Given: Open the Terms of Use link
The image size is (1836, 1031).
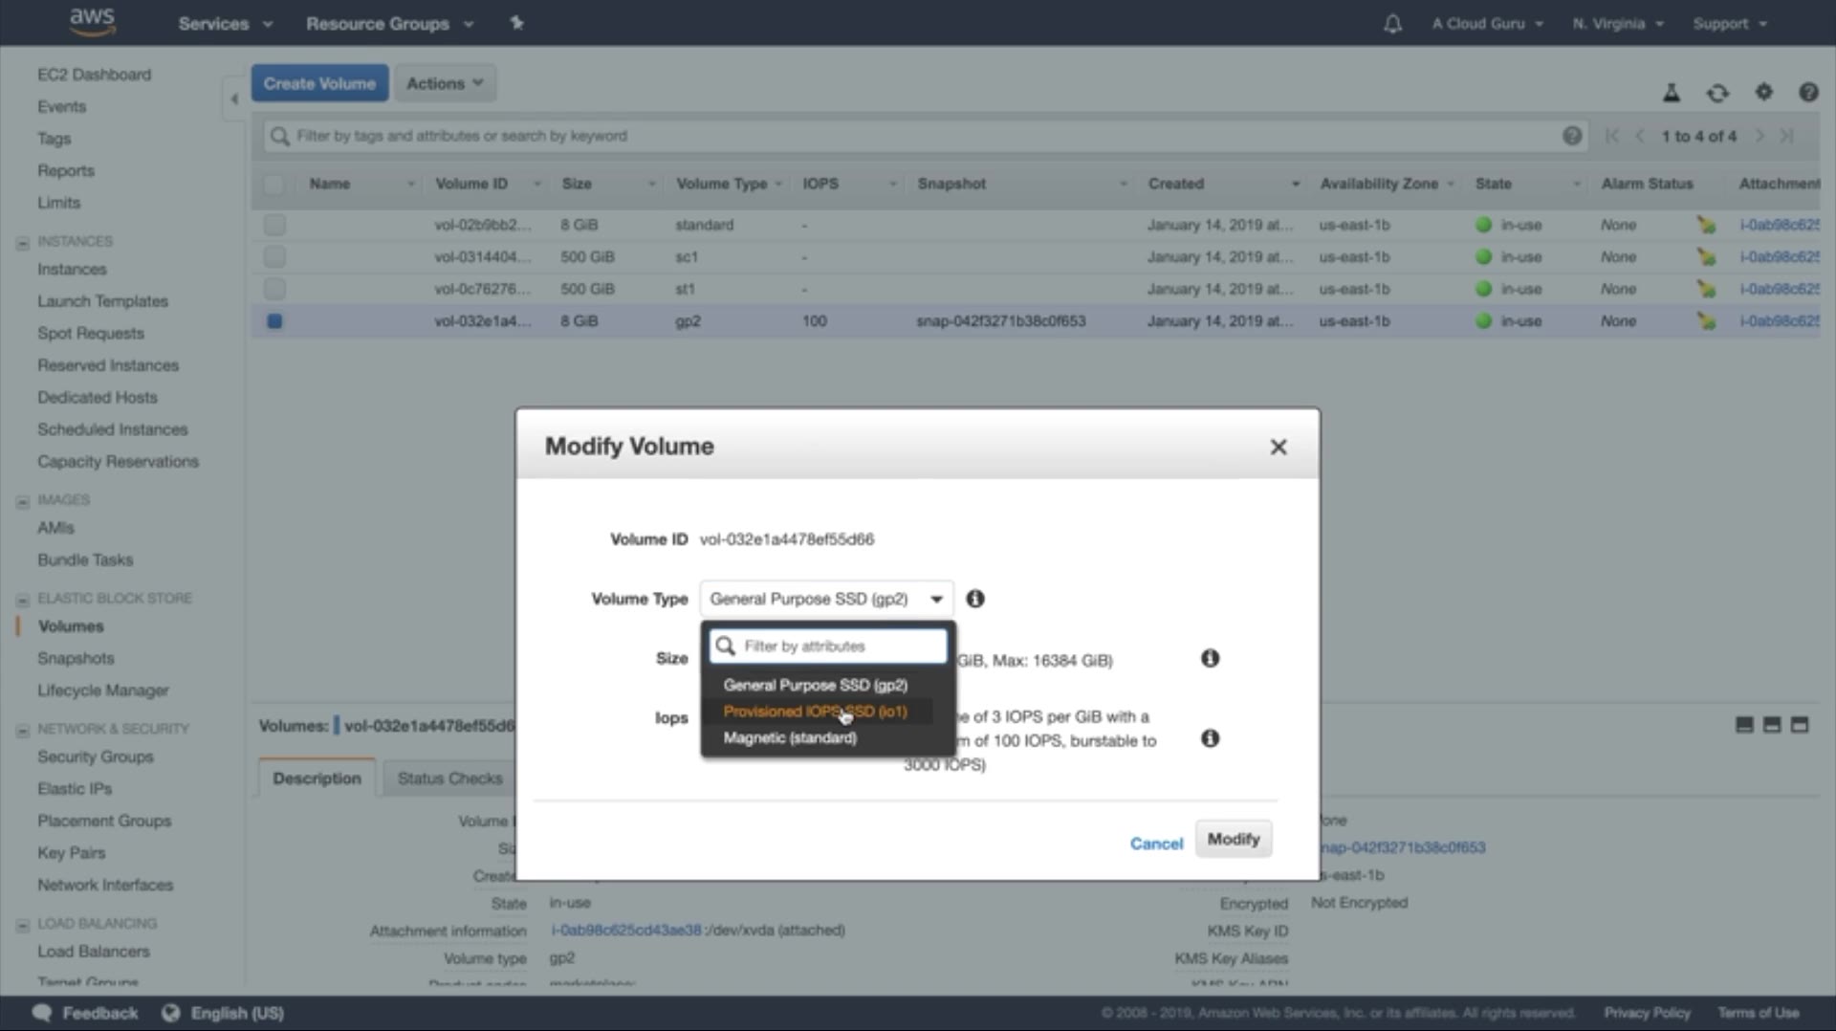Looking at the screenshot, I should point(1758,1013).
